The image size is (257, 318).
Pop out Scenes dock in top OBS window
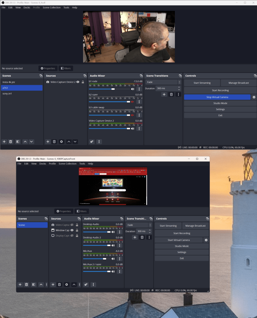41,76
